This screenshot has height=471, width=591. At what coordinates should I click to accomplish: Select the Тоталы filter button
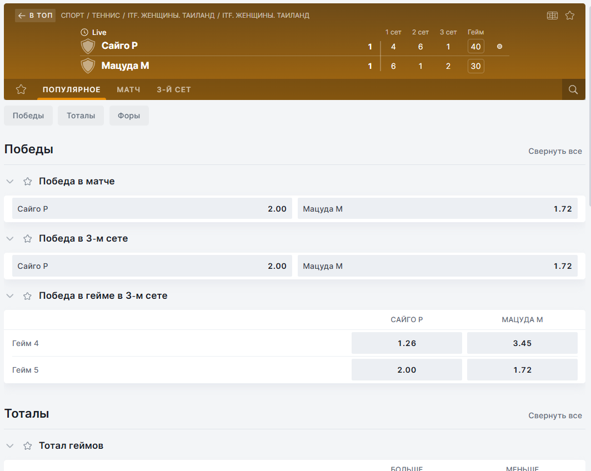[81, 116]
